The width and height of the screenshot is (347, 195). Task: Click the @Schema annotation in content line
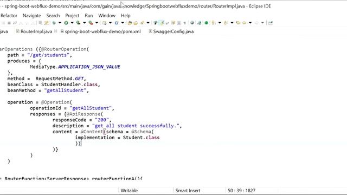[x=141, y=132]
